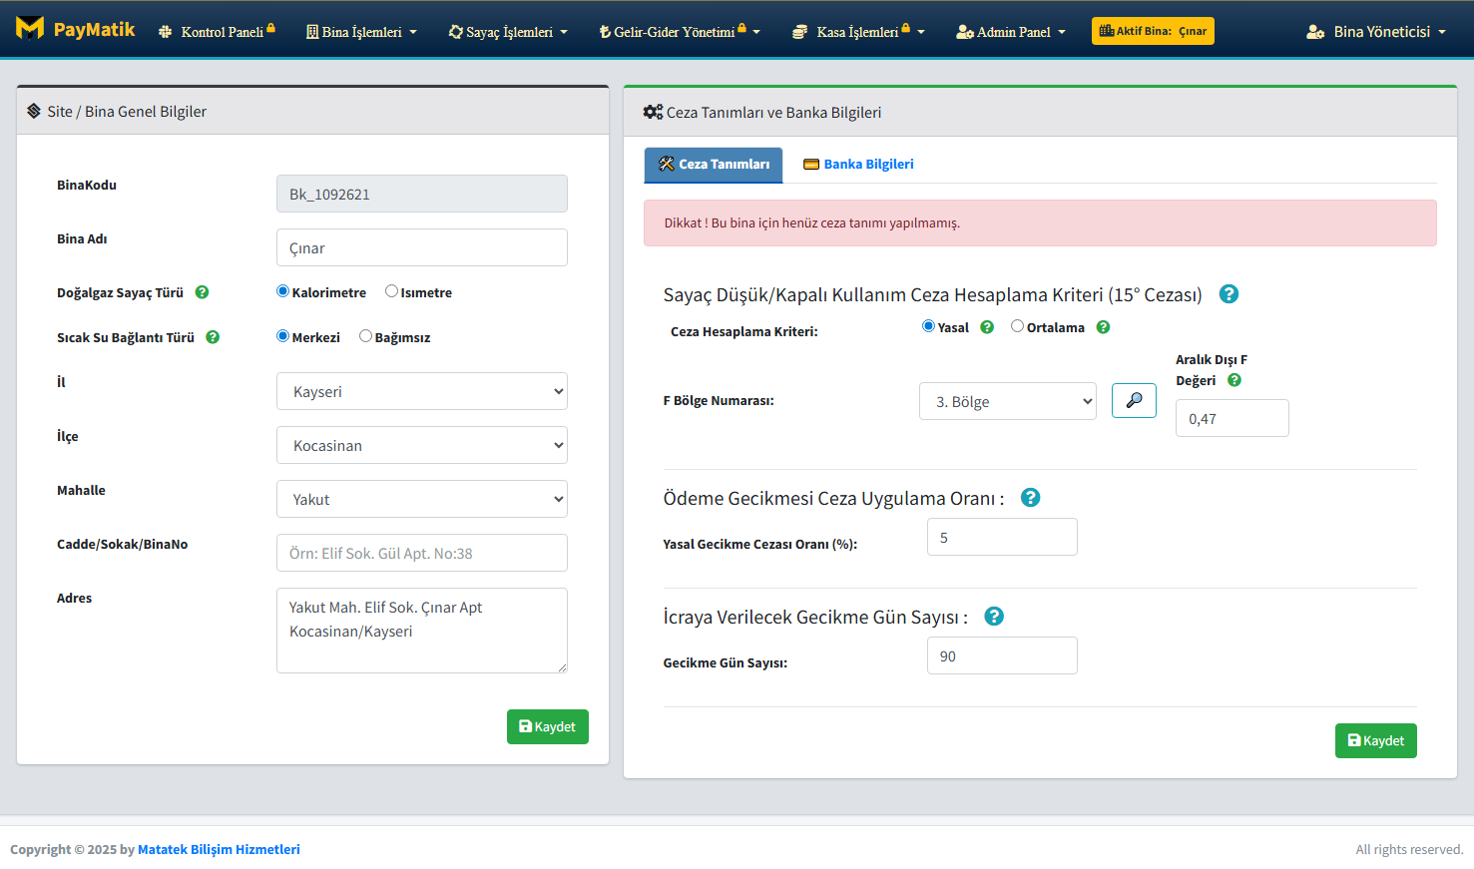The width and height of the screenshot is (1474, 869).
Task: Select the Isımetre radio option
Action: (x=391, y=291)
